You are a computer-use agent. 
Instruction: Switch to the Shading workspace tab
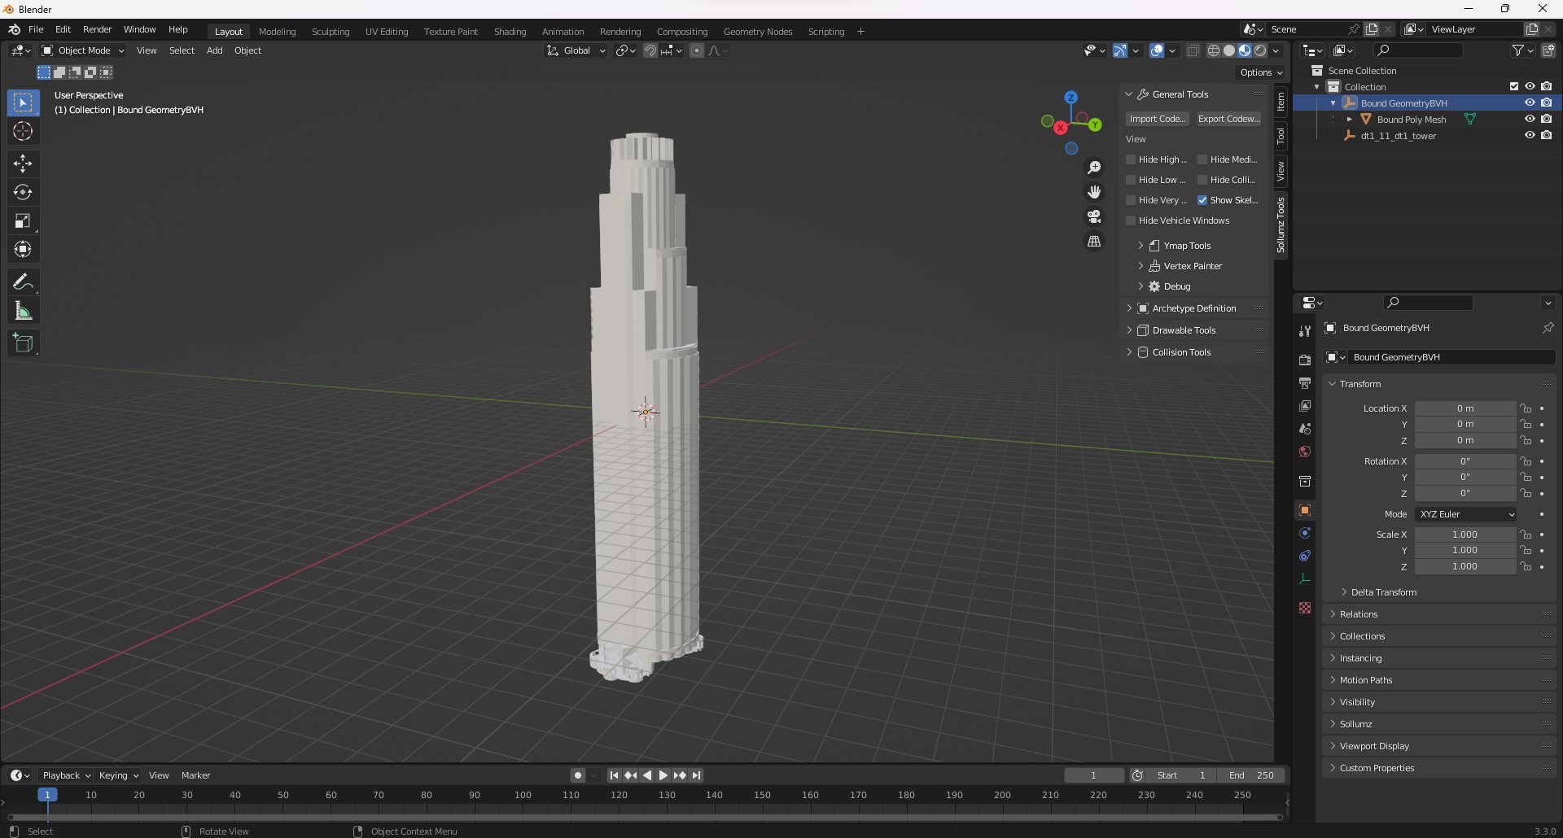[510, 32]
